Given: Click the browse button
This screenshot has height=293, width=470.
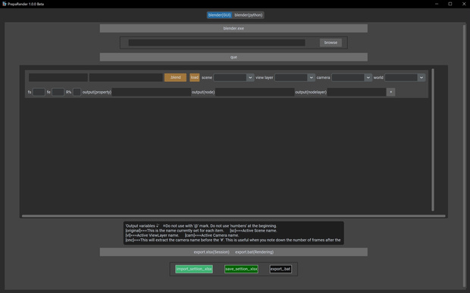Looking at the screenshot, I should point(331,43).
